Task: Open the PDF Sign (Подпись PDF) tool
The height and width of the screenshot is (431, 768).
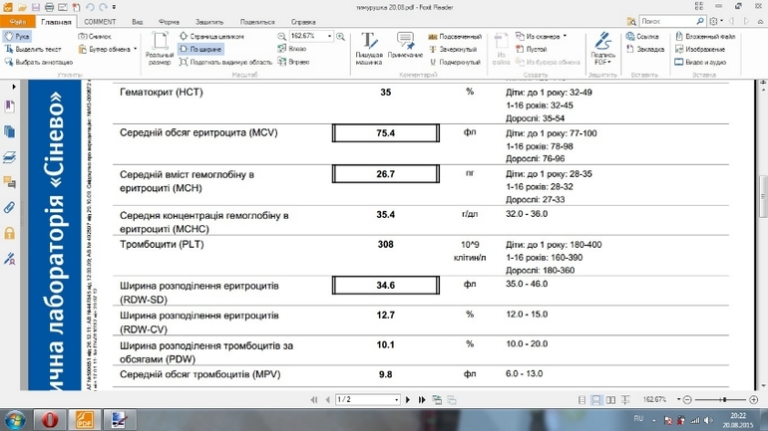Action: (602, 50)
